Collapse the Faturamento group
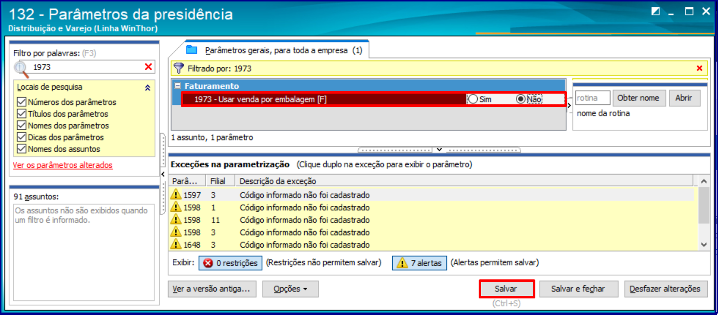Image resolution: width=718 pixels, height=315 pixels. [x=178, y=86]
